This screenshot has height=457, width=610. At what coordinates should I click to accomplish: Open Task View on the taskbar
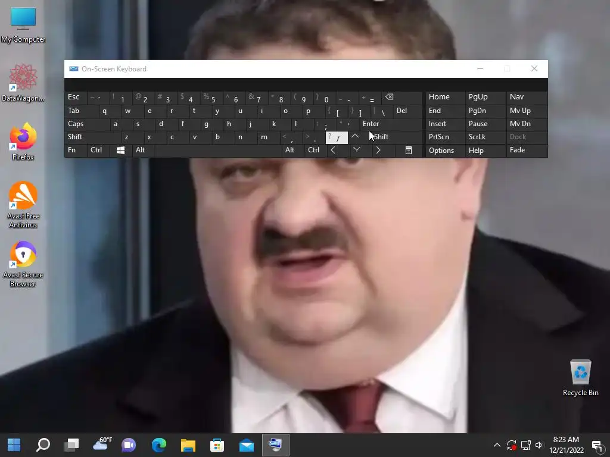(x=71, y=445)
